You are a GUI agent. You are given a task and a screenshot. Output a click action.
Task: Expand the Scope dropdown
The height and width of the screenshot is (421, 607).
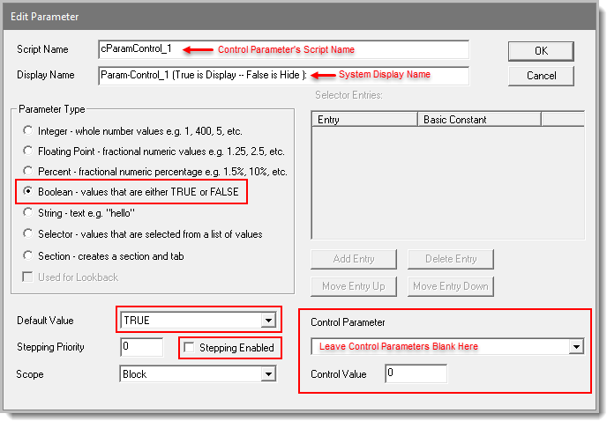268,374
